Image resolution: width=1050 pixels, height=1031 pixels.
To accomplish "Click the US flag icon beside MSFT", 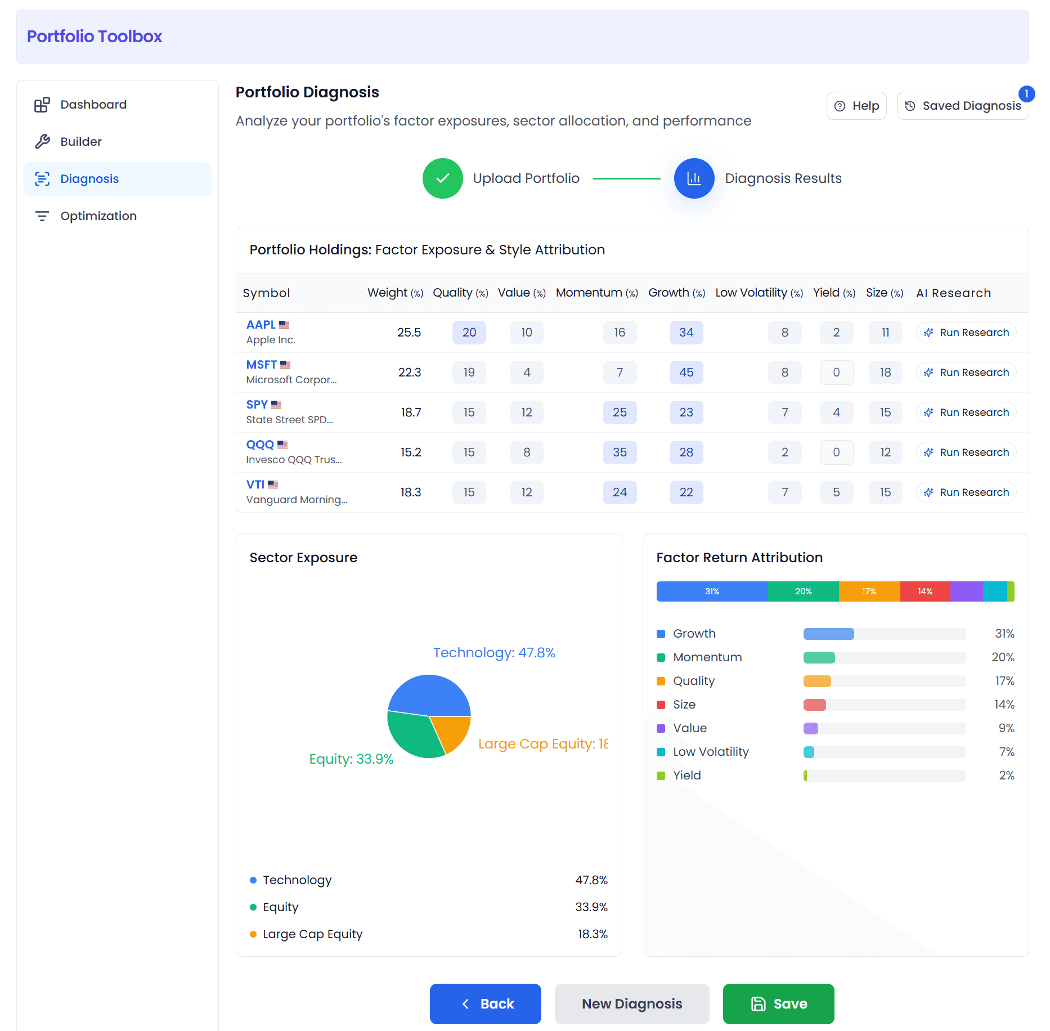I will tap(285, 365).
